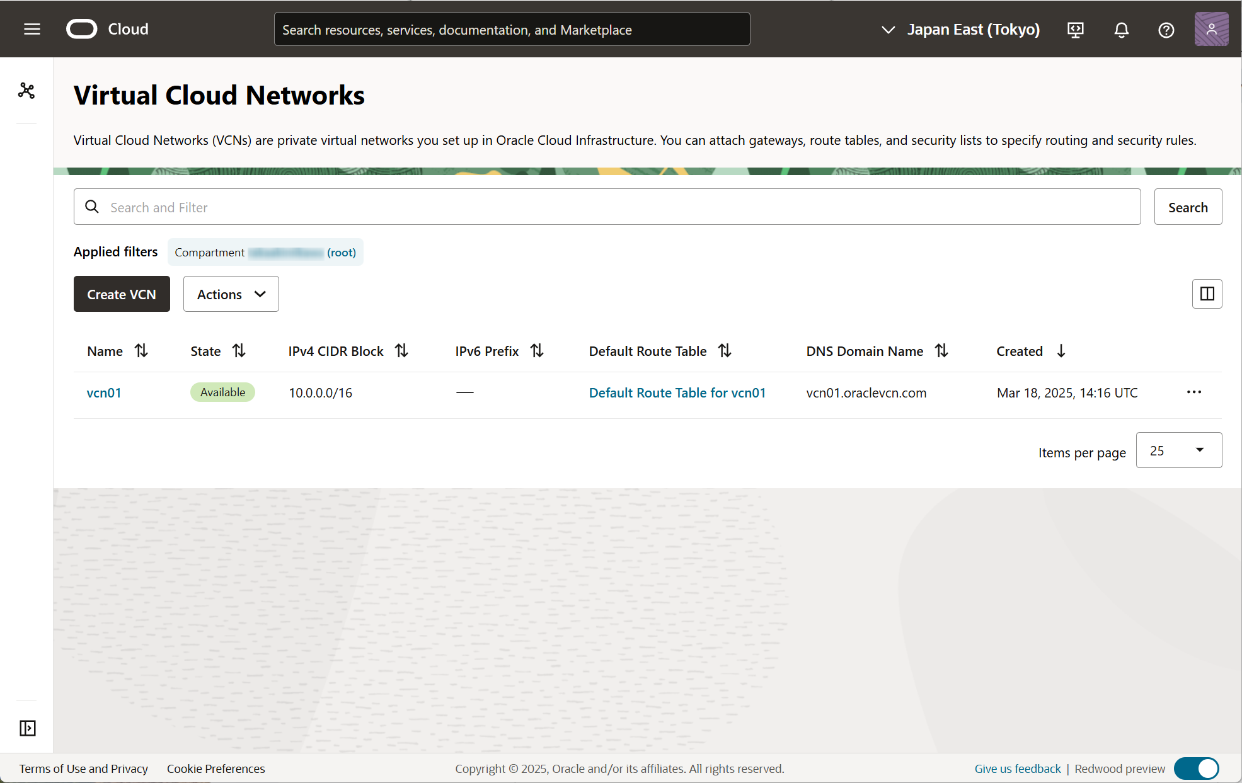Click the Create VCN button
Screen dimensions: 1242x783
(122, 294)
